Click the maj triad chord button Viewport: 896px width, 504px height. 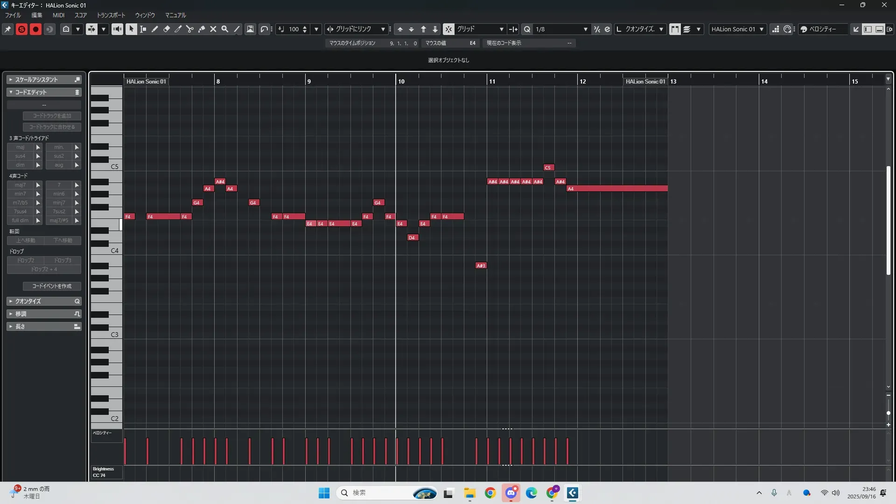click(21, 147)
